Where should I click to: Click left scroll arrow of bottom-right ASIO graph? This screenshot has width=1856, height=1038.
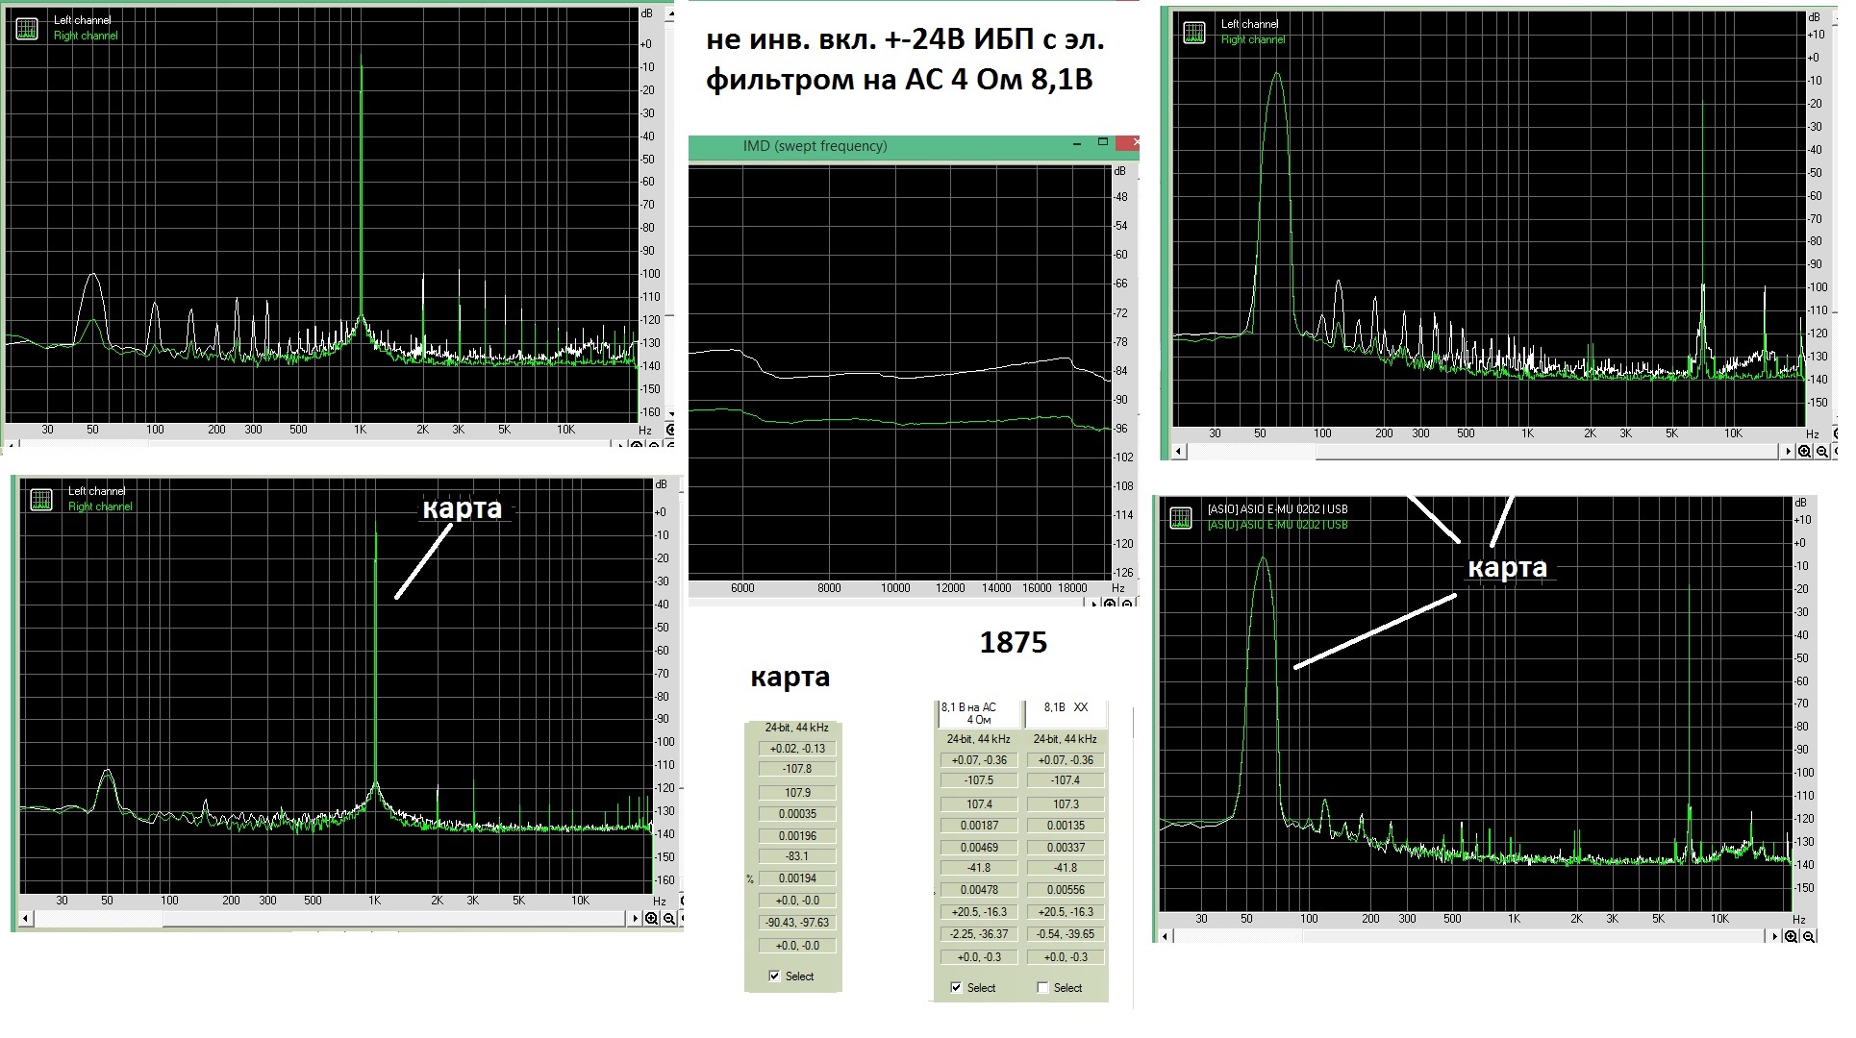(x=1166, y=936)
